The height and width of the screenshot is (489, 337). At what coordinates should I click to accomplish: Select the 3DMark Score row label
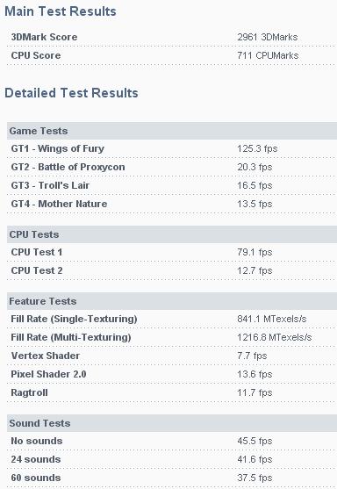[44, 37]
